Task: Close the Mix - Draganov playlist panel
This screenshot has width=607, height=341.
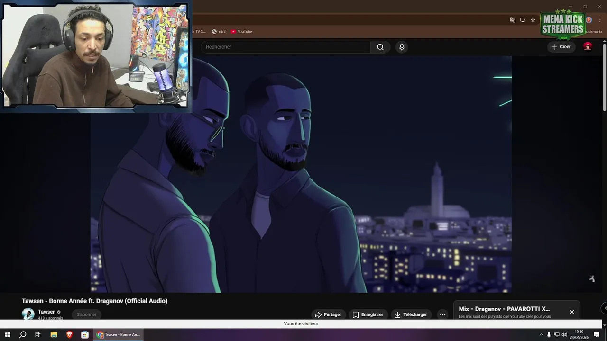Action: tap(572, 312)
